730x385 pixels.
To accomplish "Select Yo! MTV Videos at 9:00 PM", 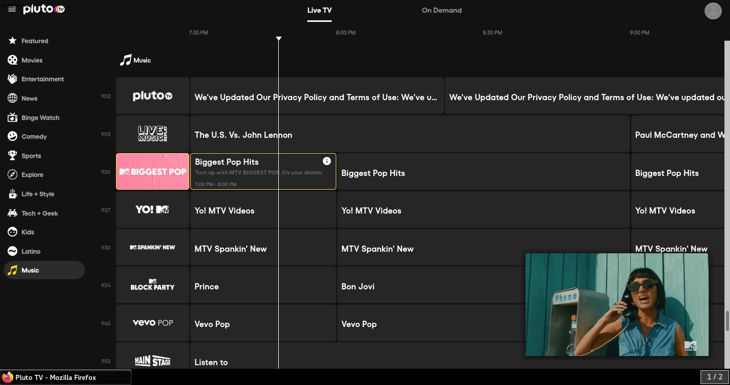I will [678, 210].
